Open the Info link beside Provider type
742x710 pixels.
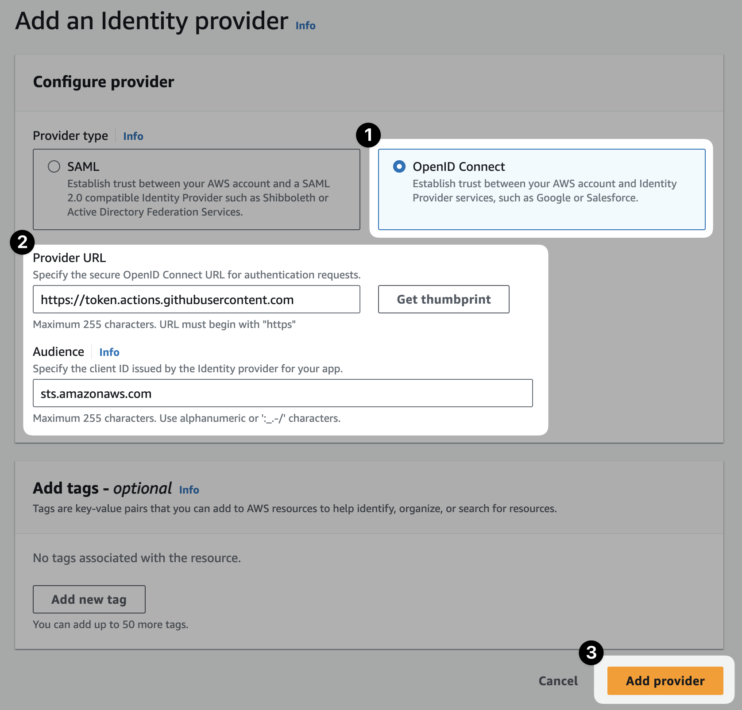133,136
